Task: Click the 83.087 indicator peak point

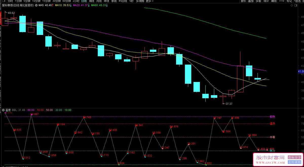Action: coord(34,114)
